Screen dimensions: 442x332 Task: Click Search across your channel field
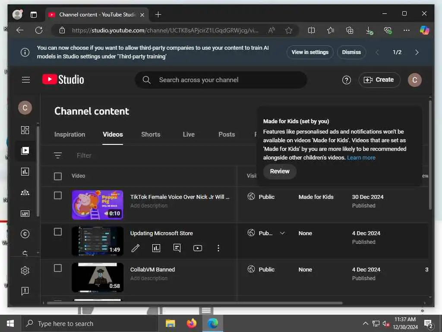pos(221,80)
